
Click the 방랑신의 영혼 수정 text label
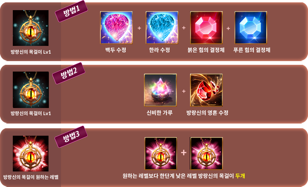[x=207, y=113]
